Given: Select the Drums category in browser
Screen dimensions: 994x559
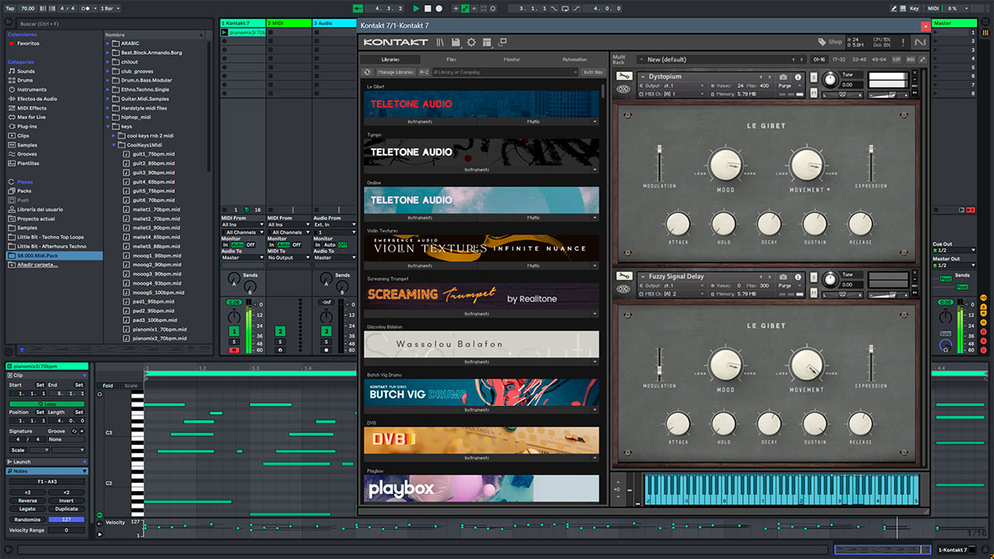Looking at the screenshot, I should [27, 80].
